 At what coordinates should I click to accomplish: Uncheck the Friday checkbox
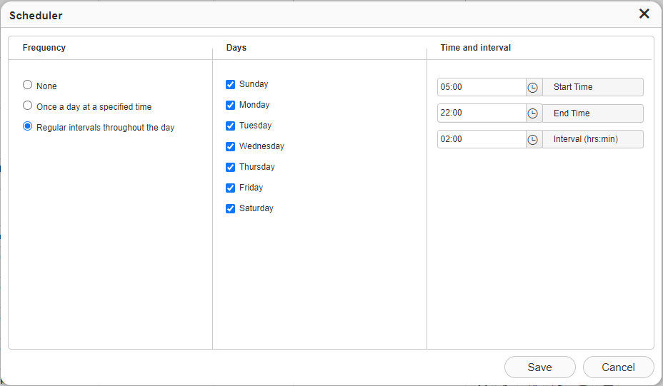pos(231,188)
